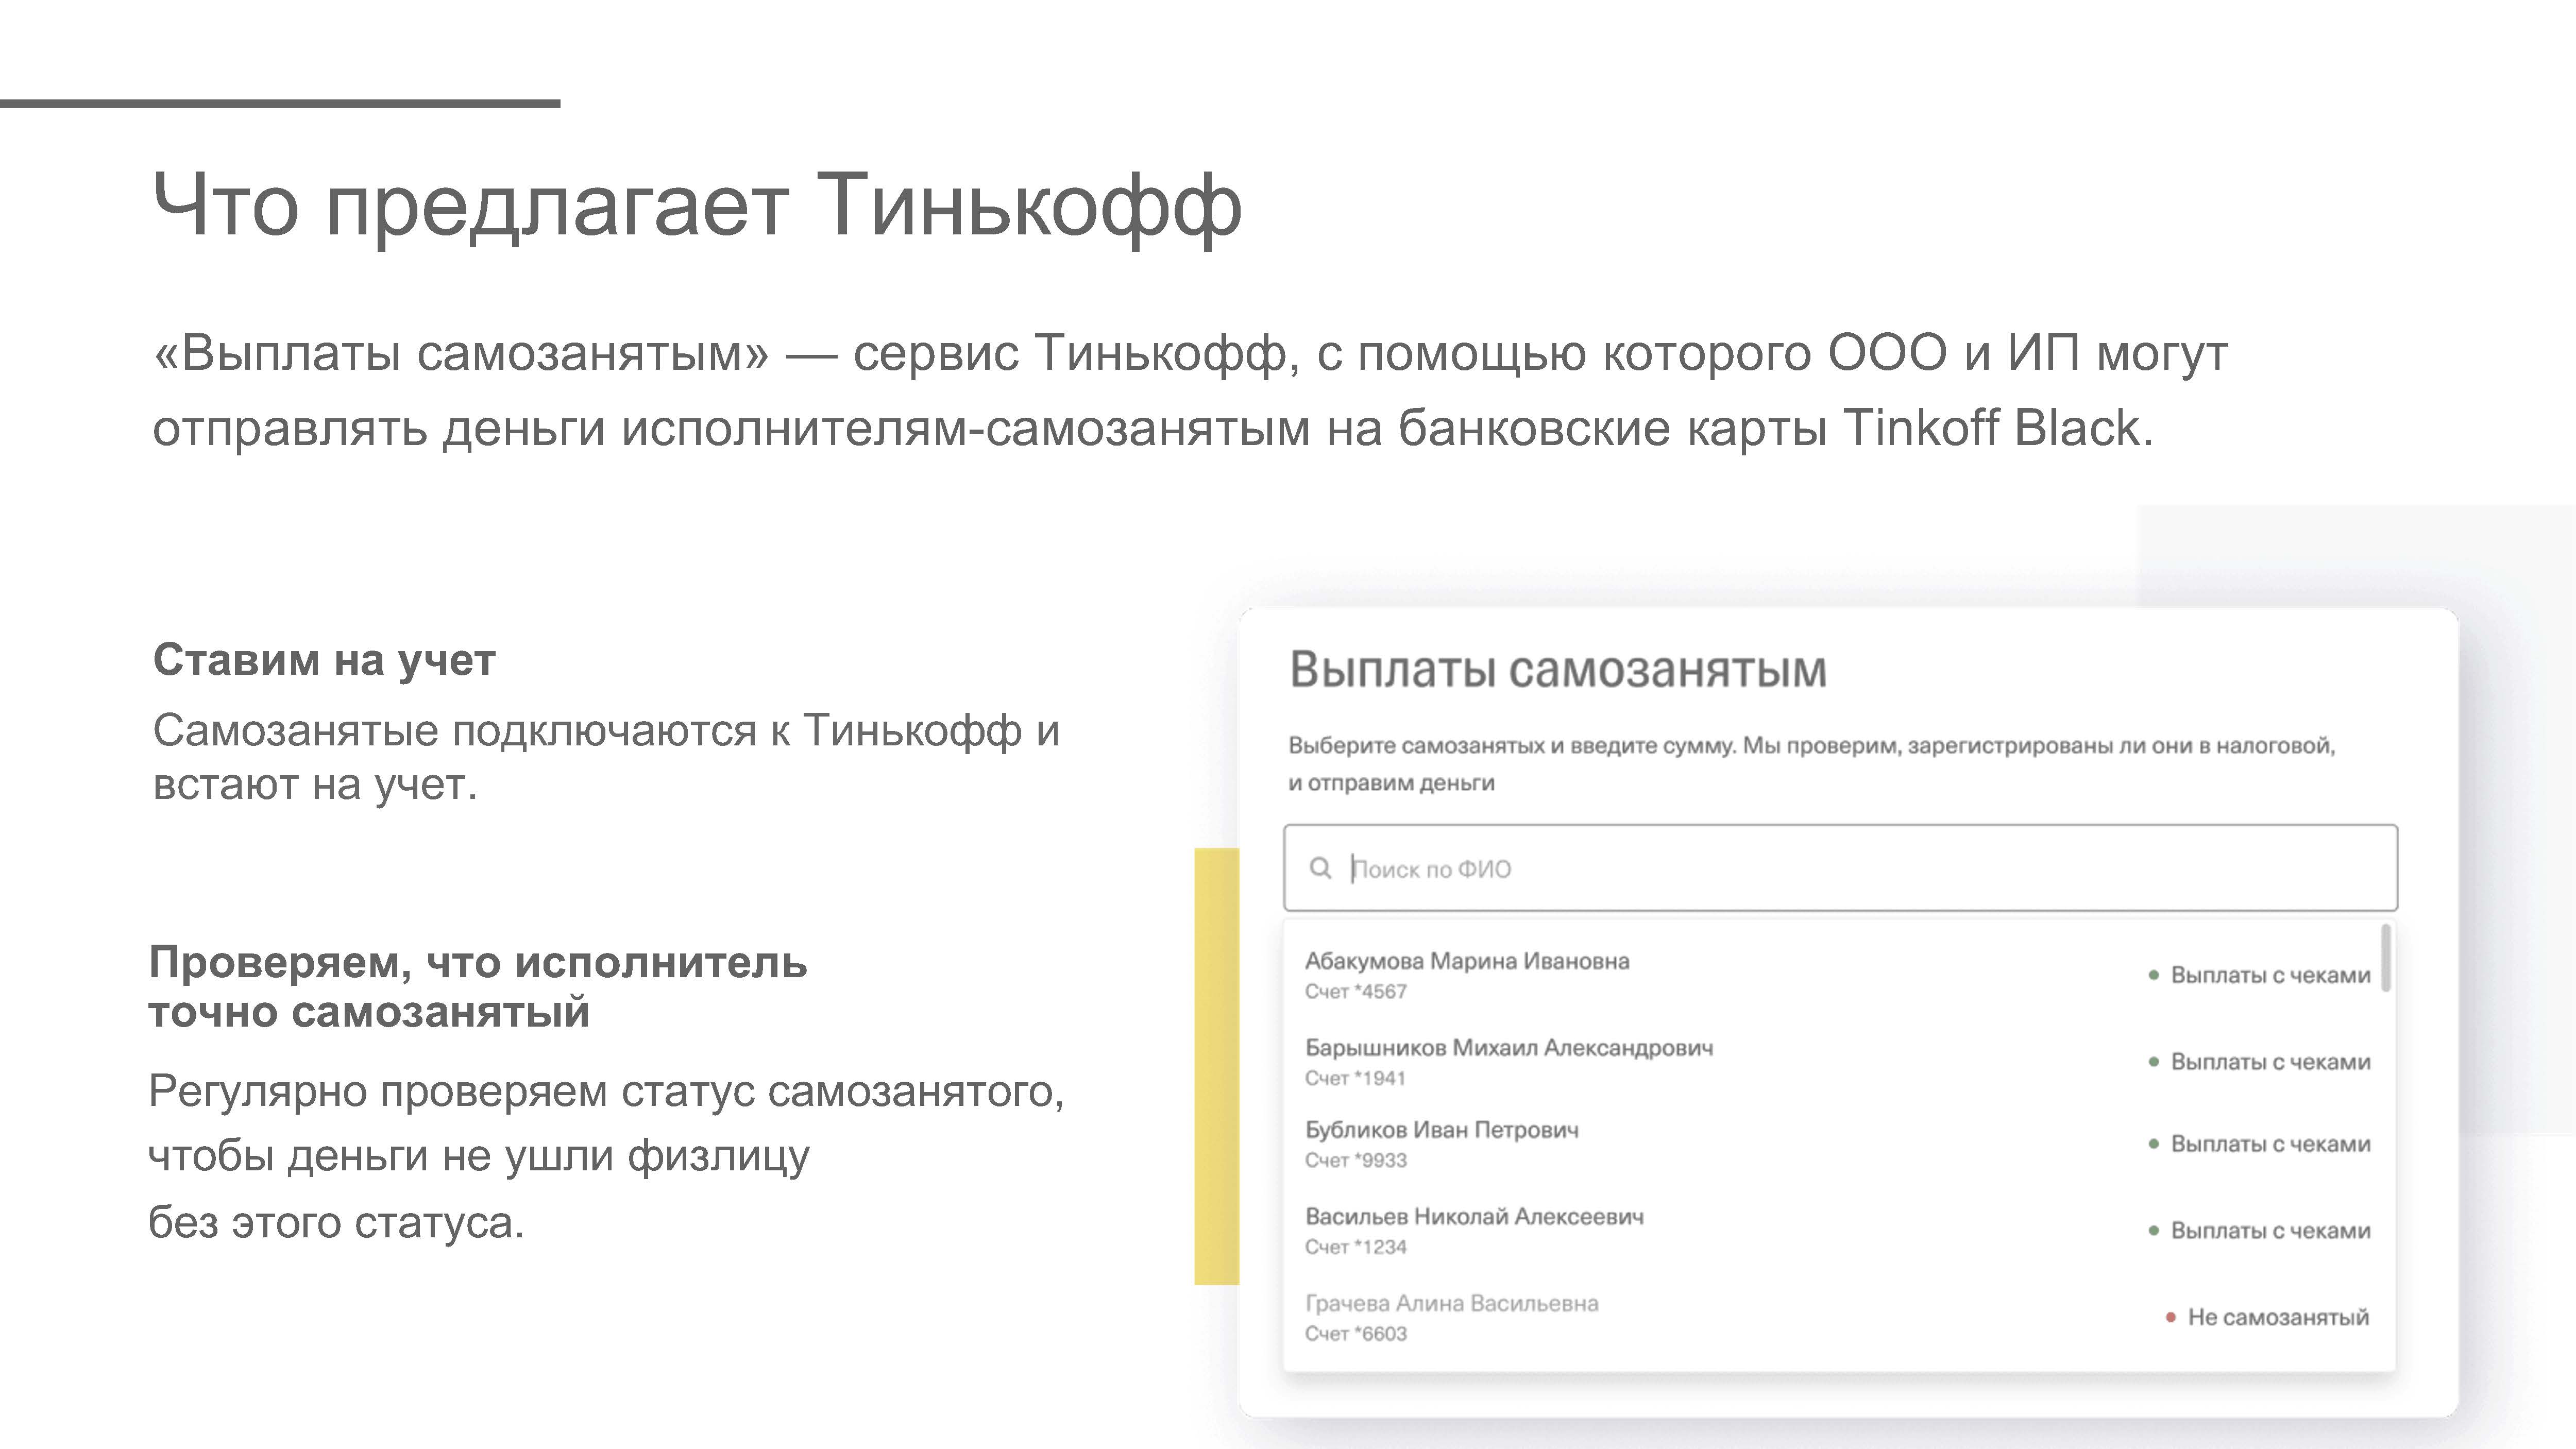2576x1449 pixels.
Task: Click 'Не самозанятый' status label
Action: (2278, 1317)
